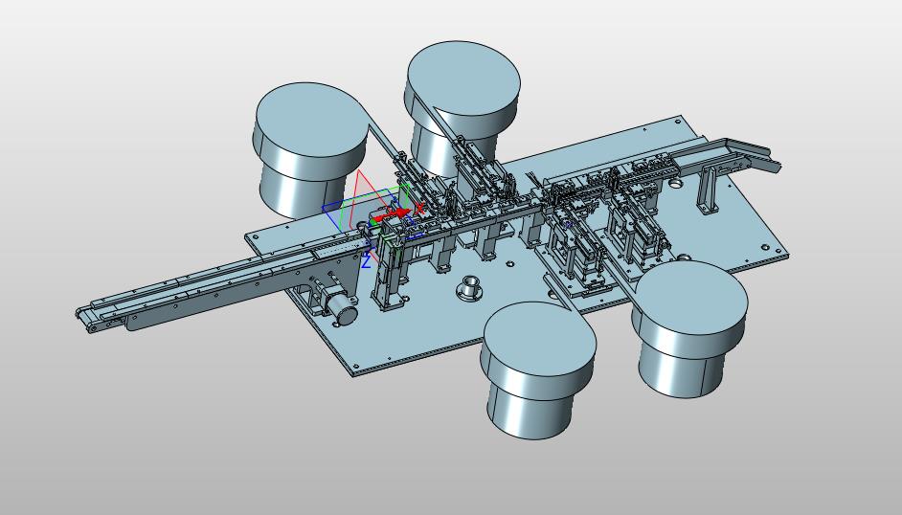Viewport: 902px width, 515px height.
Task: Select the bowl feeder beside the coordinate triad
Action: [x=309, y=149]
